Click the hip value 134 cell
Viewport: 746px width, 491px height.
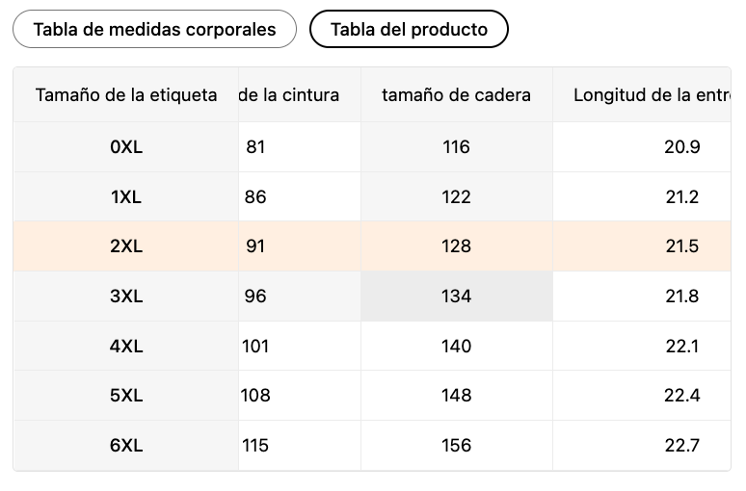click(x=456, y=297)
